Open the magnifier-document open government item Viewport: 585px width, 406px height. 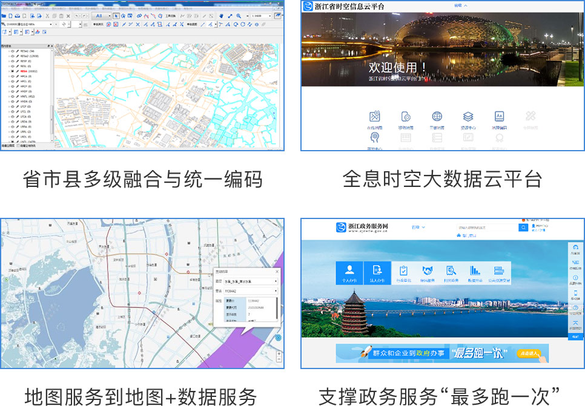coord(451,273)
